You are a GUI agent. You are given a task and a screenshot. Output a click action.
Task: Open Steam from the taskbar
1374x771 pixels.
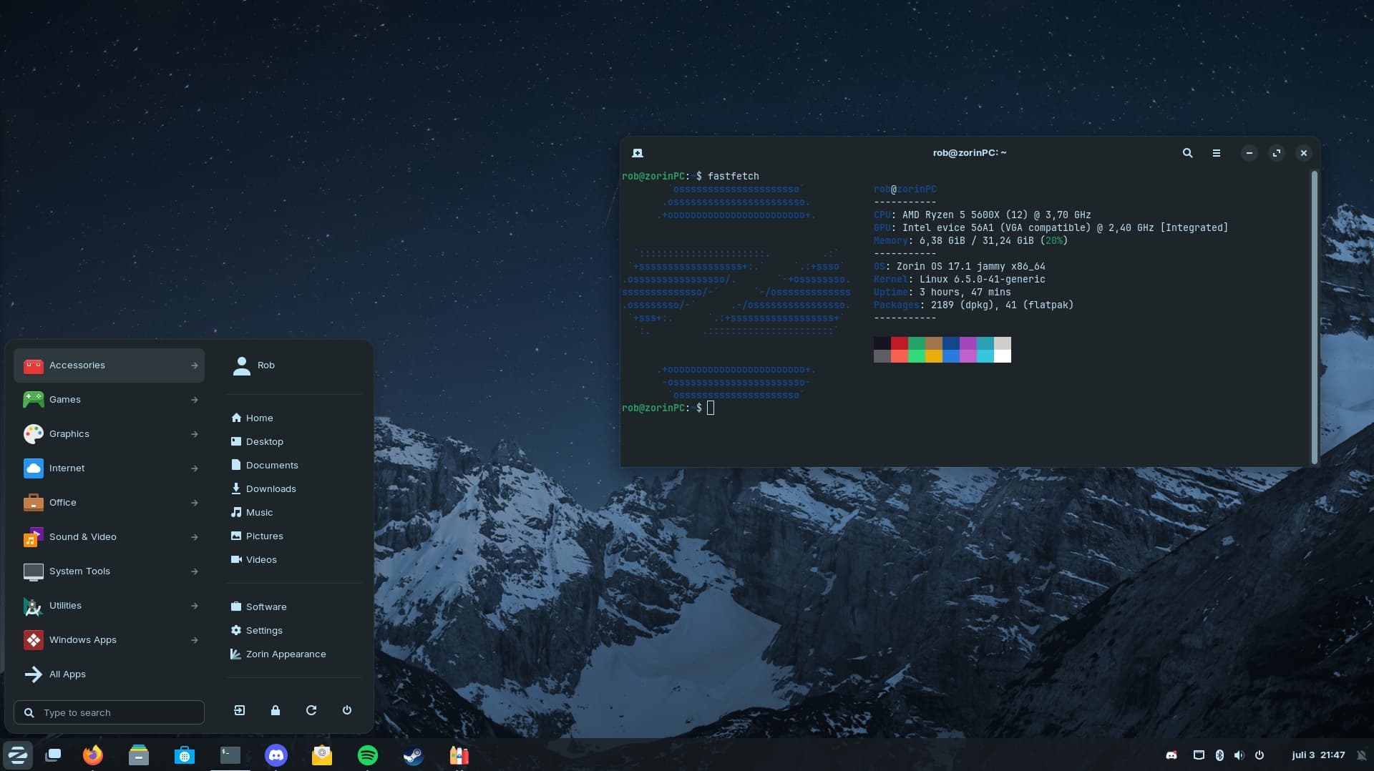pos(413,755)
